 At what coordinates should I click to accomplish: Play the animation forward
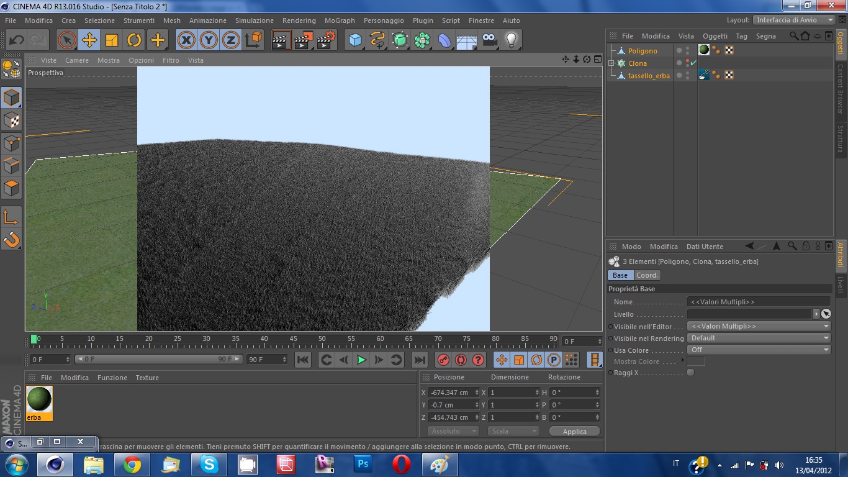[361, 360]
